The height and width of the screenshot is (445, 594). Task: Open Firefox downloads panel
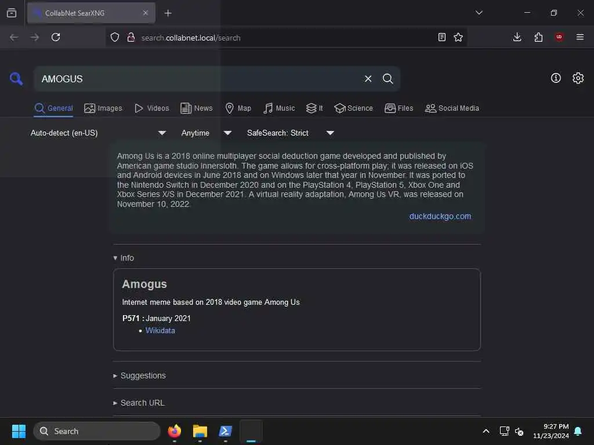pyautogui.click(x=517, y=37)
